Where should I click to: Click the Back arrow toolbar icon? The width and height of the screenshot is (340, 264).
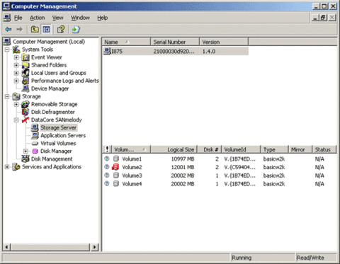[x=8, y=29]
